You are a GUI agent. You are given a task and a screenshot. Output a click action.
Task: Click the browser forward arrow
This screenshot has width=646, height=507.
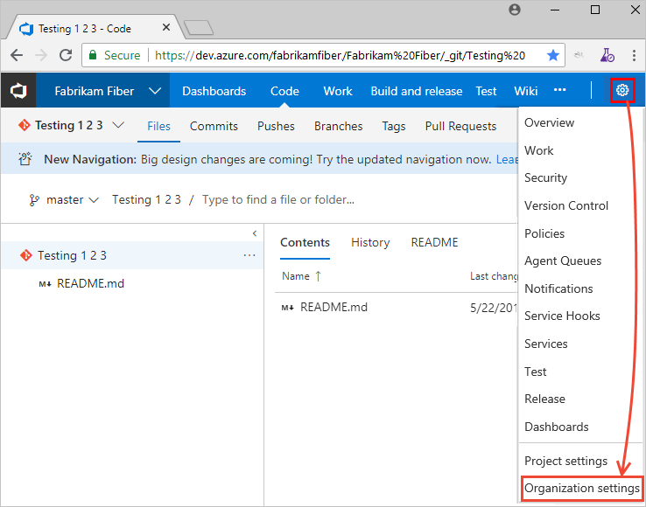41,55
